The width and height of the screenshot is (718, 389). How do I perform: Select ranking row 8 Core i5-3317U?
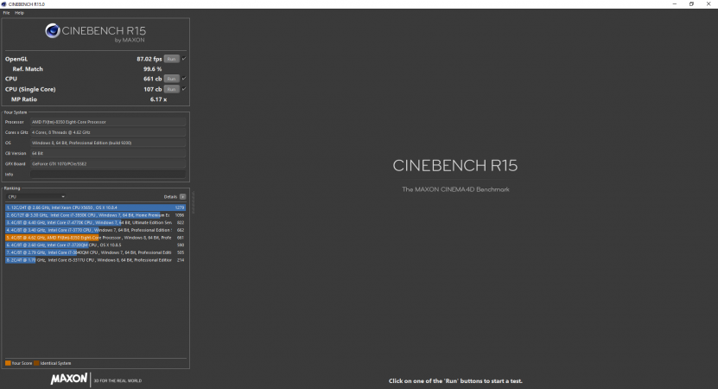coord(95,260)
